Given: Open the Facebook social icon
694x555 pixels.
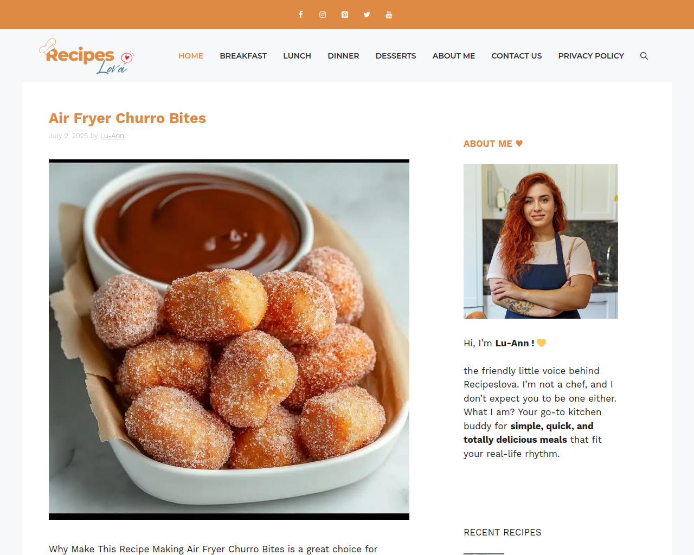Looking at the screenshot, I should click(300, 15).
